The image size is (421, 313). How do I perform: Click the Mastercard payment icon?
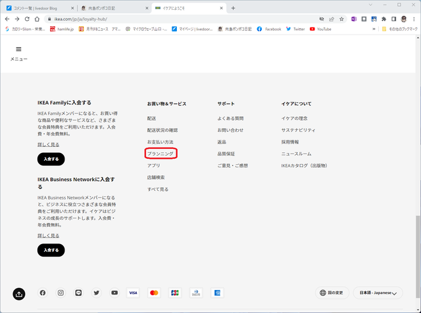(154, 293)
